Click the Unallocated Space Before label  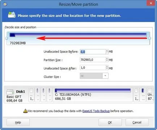[61, 51]
